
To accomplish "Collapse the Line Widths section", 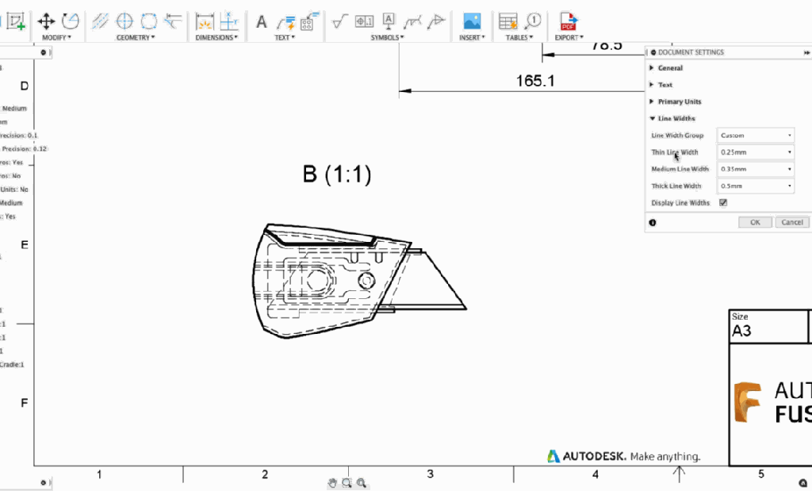I will (675, 118).
